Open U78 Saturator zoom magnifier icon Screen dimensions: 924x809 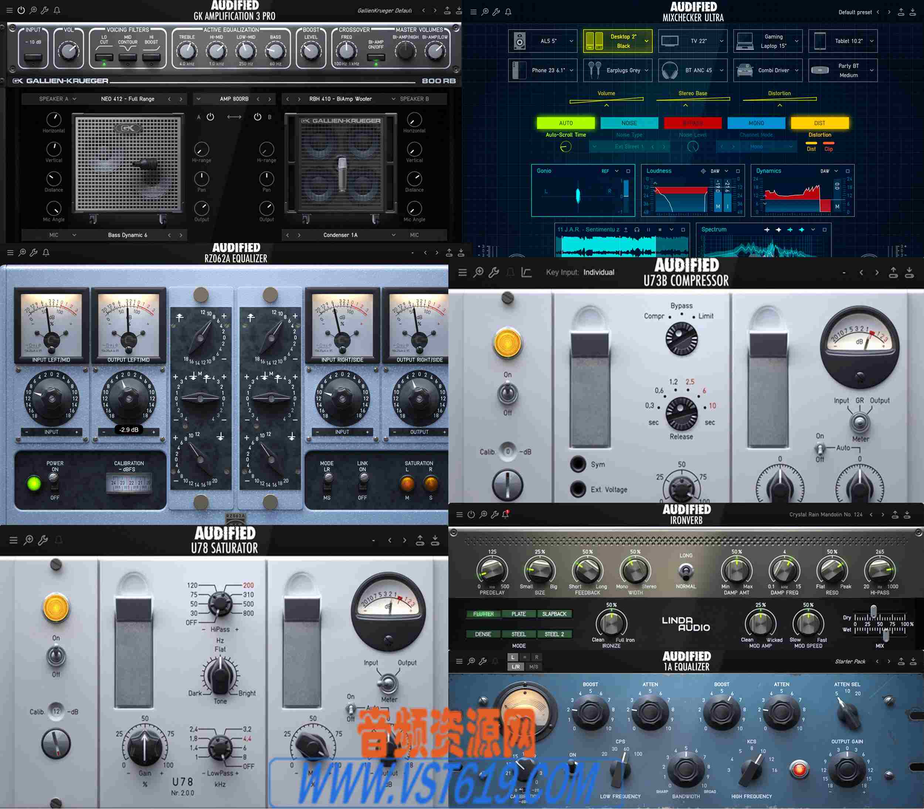(28, 540)
